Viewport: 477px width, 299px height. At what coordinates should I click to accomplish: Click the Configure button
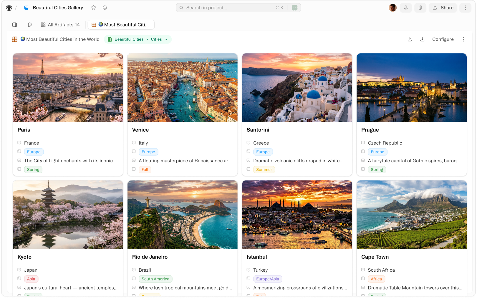coord(443,39)
